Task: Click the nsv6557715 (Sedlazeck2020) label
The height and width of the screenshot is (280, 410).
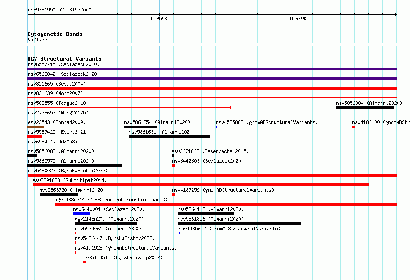Action: [64, 64]
